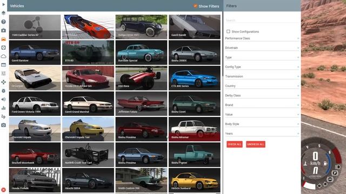Click the red X quit icon at sidebar bottom
The height and width of the screenshot is (194, 346).
point(4,190)
